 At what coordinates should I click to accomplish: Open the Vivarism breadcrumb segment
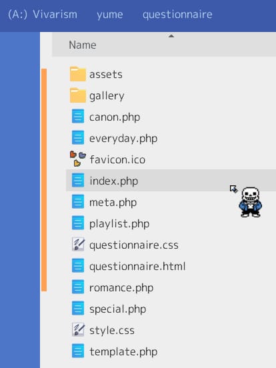click(x=55, y=14)
